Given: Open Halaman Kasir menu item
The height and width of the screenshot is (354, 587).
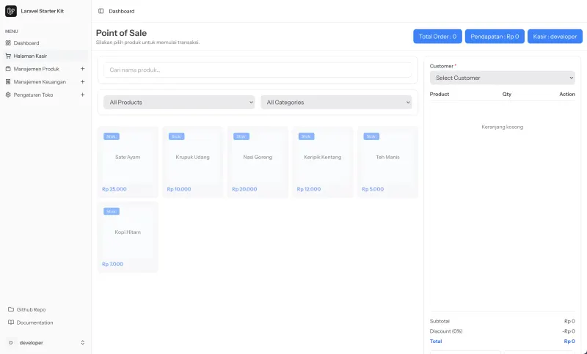Looking at the screenshot, I should (45, 56).
